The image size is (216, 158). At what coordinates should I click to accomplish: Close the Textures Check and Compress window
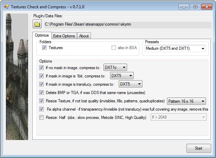click(x=206, y=6)
